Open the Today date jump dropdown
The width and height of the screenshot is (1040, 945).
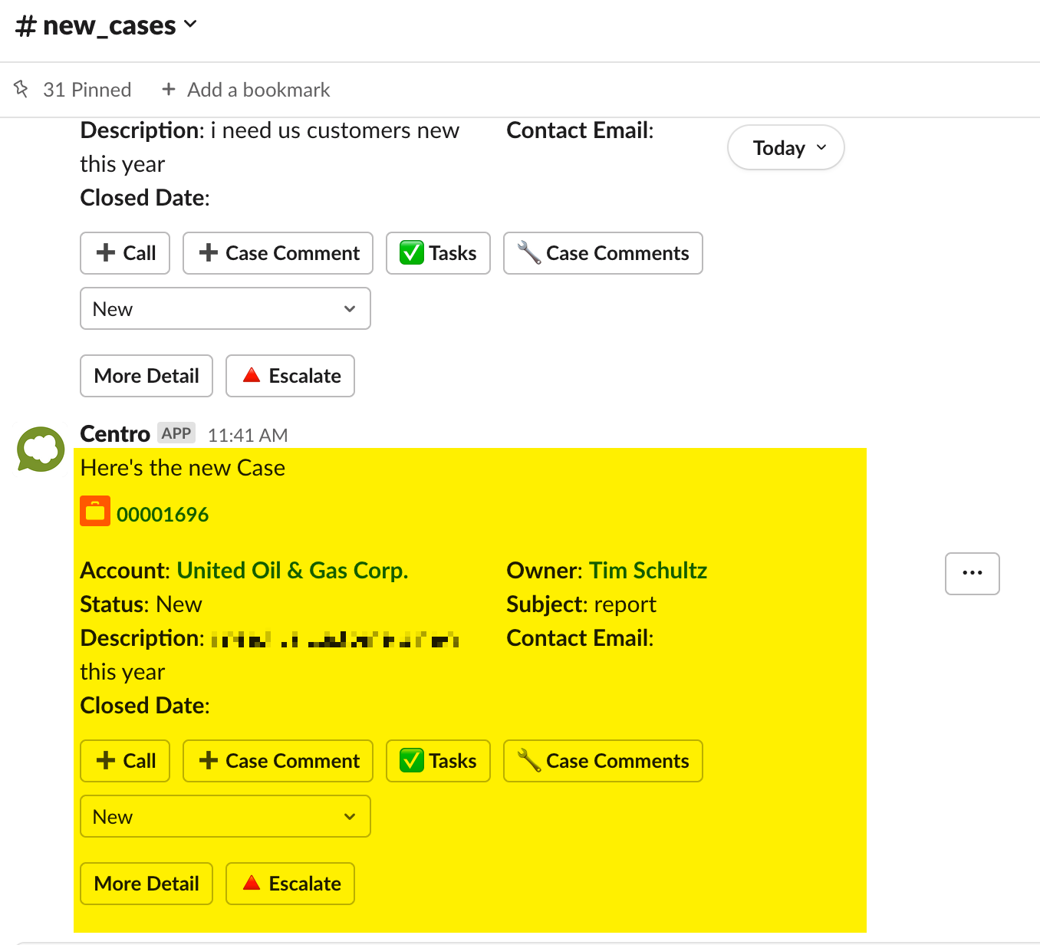[x=786, y=147]
